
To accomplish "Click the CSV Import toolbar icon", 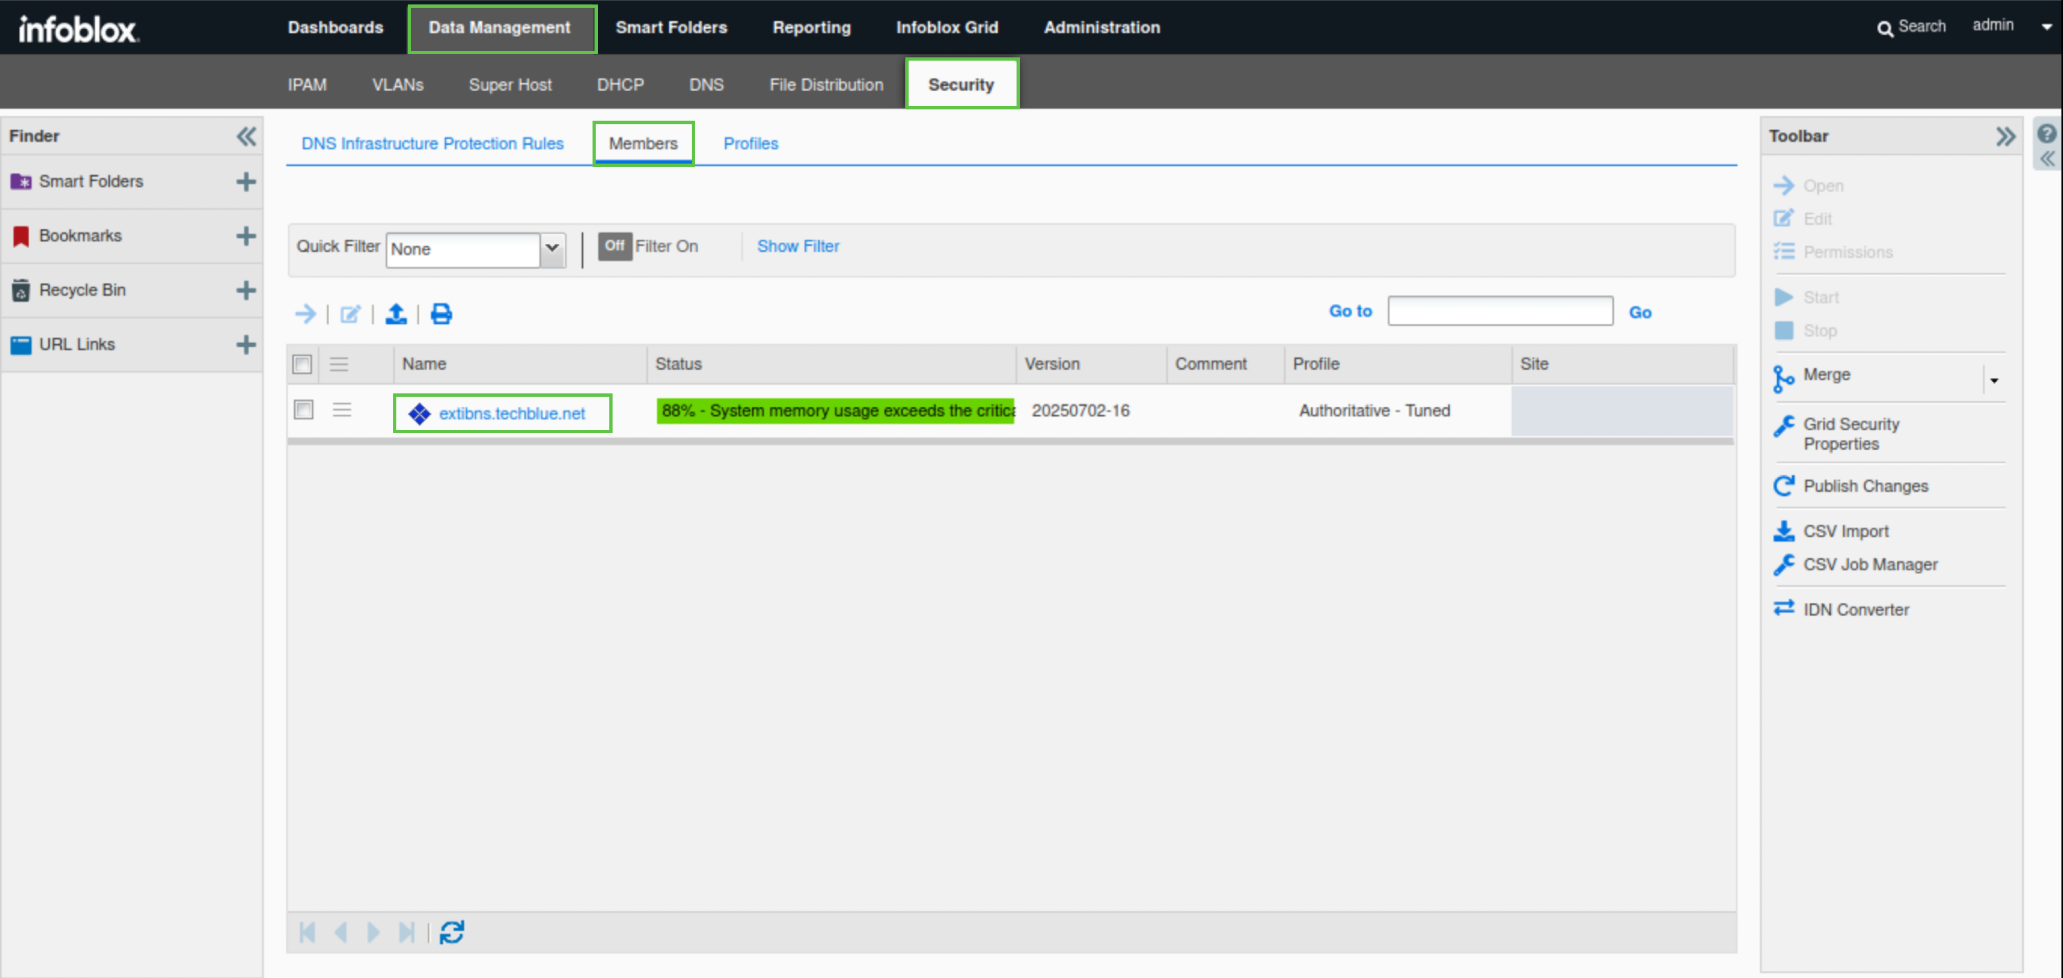I will (x=1783, y=531).
